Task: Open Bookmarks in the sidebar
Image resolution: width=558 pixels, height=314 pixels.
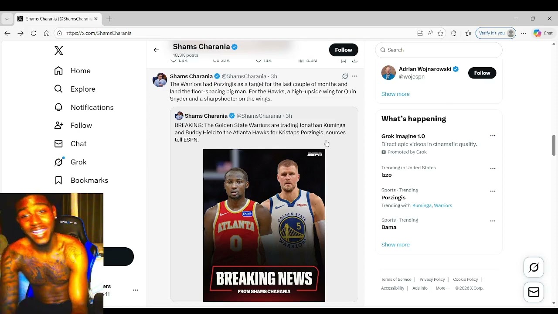Action: point(81,181)
